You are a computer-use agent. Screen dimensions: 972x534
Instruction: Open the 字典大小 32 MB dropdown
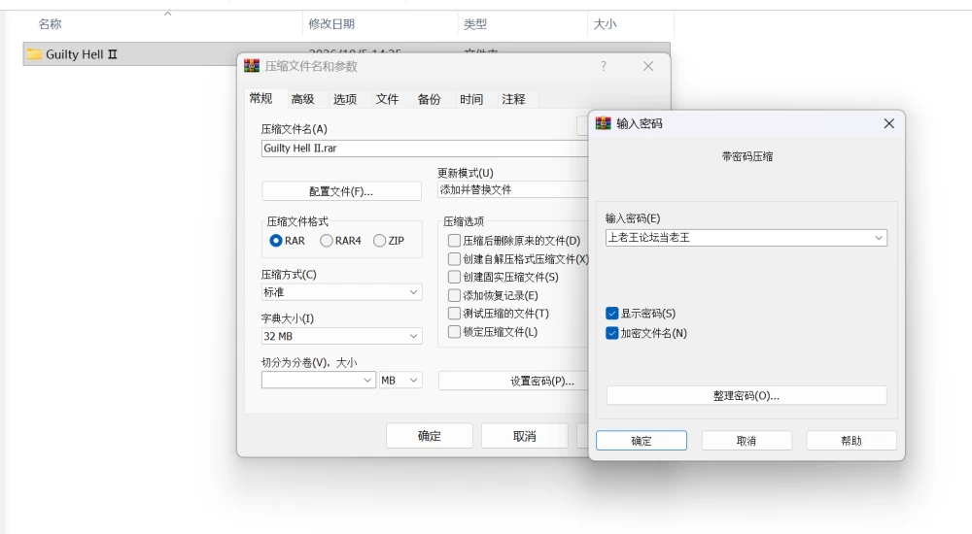point(341,336)
